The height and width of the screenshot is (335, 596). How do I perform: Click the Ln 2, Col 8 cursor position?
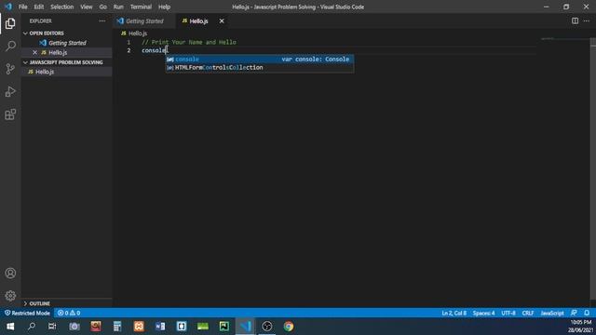pyautogui.click(x=454, y=313)
